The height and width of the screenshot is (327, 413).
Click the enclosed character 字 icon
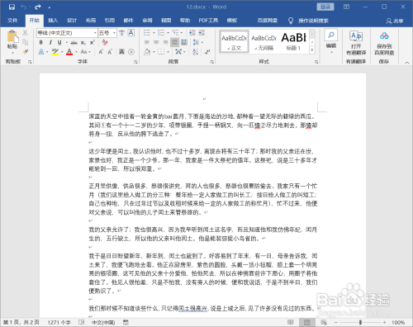click(131, 51)
